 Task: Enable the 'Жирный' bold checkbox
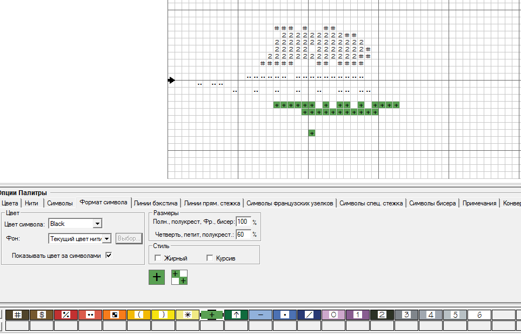[158, 258]
